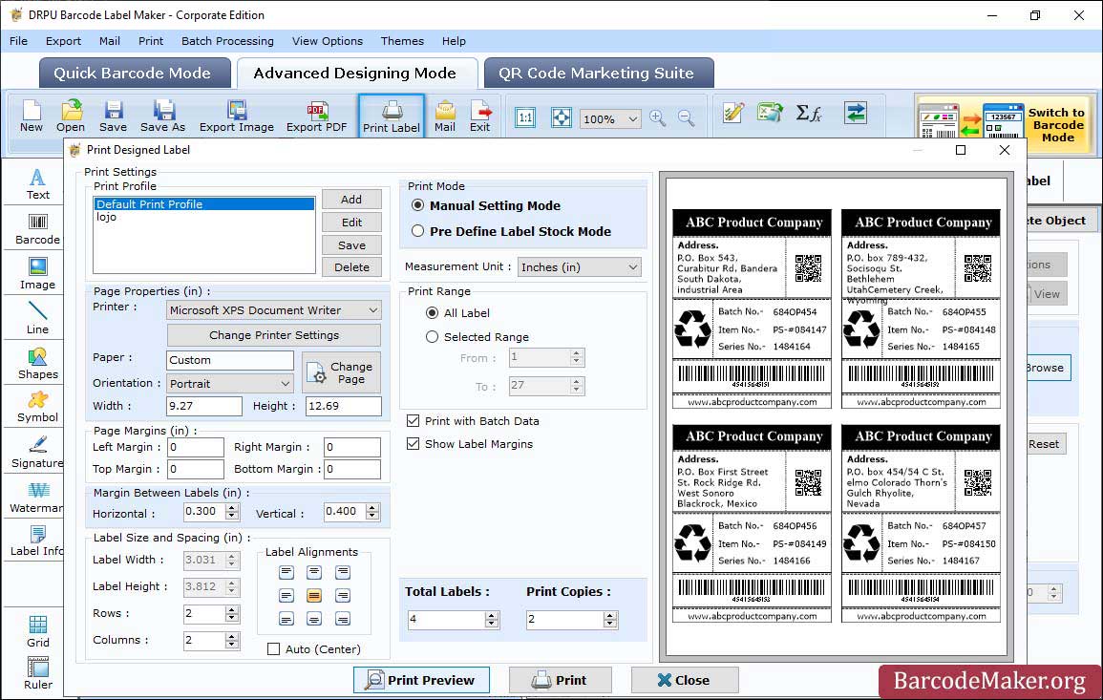Image resolution: width=1103 pixels, height=700 pixels.
Task: Open the Themes menu
Action: click(402, 41)
